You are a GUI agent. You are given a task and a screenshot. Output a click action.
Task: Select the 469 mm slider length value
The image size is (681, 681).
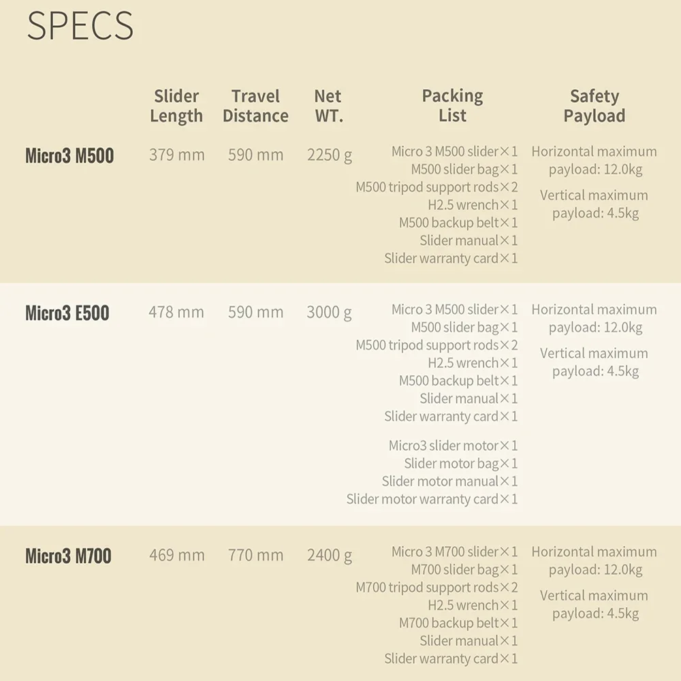click(177, 555)
